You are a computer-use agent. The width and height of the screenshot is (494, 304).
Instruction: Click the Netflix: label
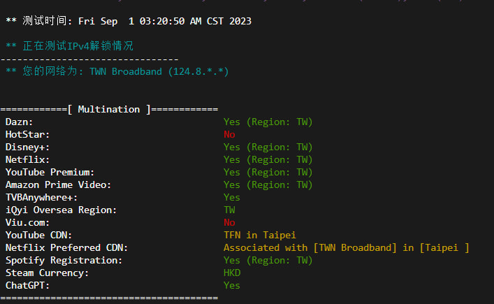pyautogui.click(x=27, y=159)
